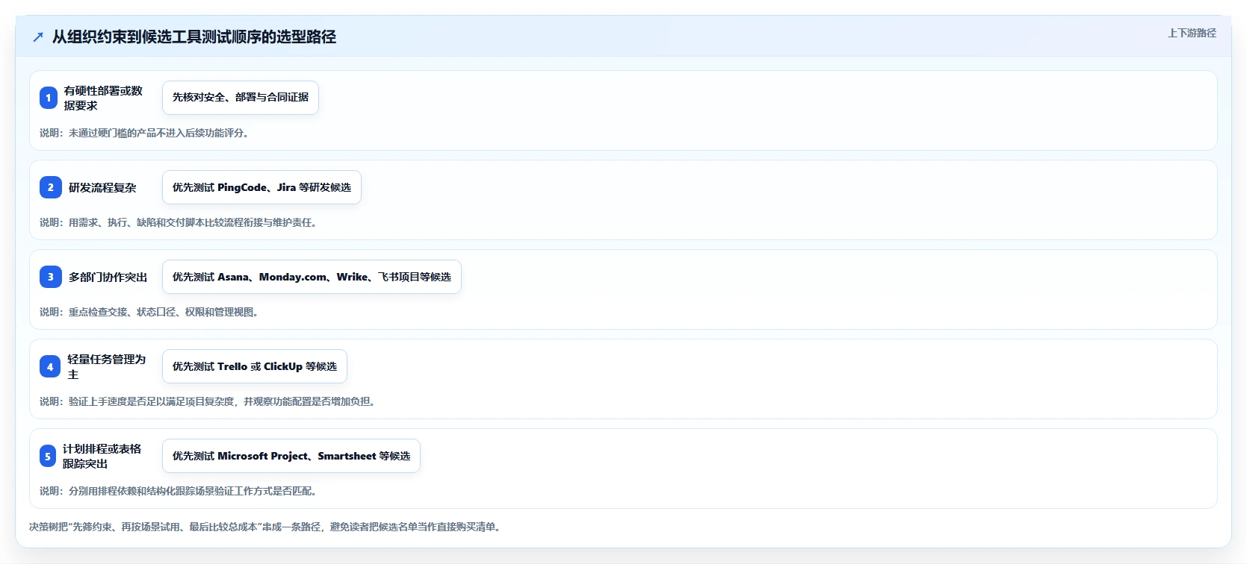Click the footer sentence starting 决策树把
1247x564 pixels.
pos(265,527)
